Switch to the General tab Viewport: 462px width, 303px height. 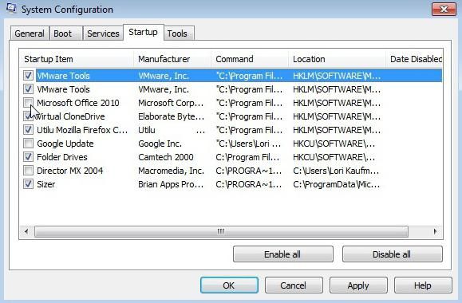tap(30, 33)
